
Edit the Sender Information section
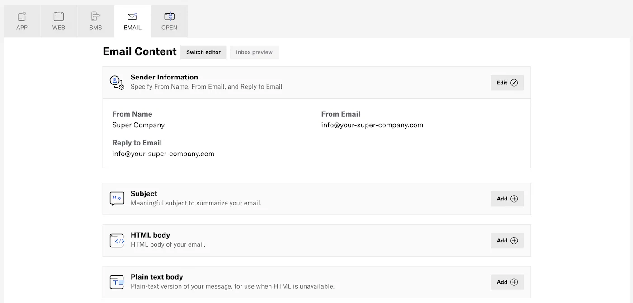(x=507, y=83)
